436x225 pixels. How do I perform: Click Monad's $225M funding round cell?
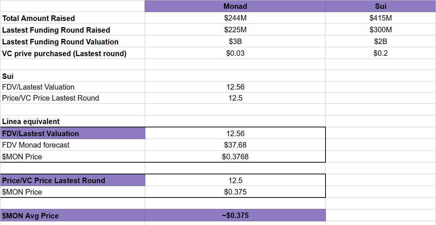(x=235, y=30)
